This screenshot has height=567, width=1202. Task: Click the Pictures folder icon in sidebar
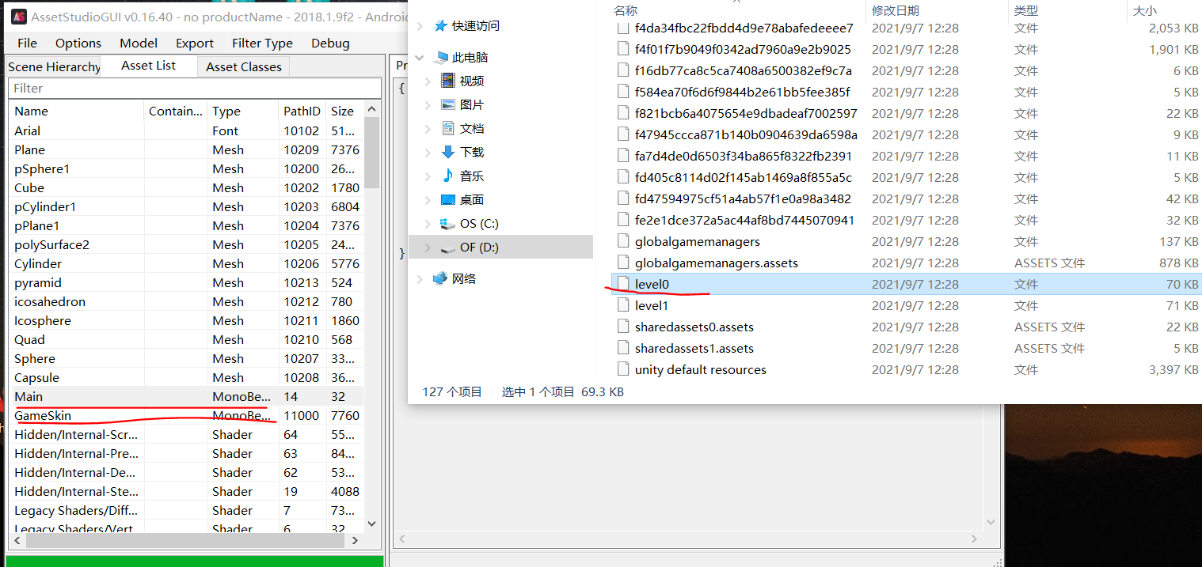448,104
